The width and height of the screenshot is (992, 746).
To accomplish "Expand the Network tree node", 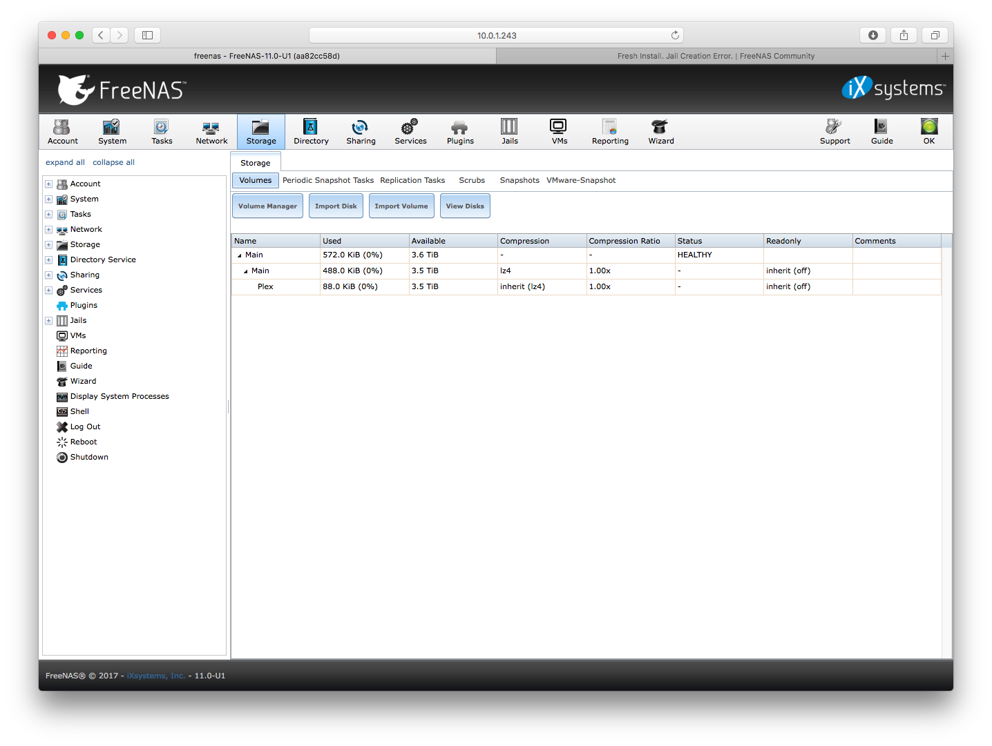I will coord(49,230).
